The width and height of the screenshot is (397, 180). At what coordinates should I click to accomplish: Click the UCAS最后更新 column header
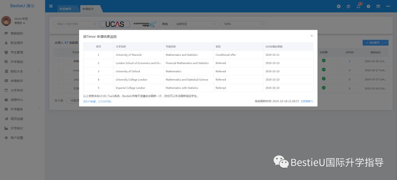pos(289,47)
